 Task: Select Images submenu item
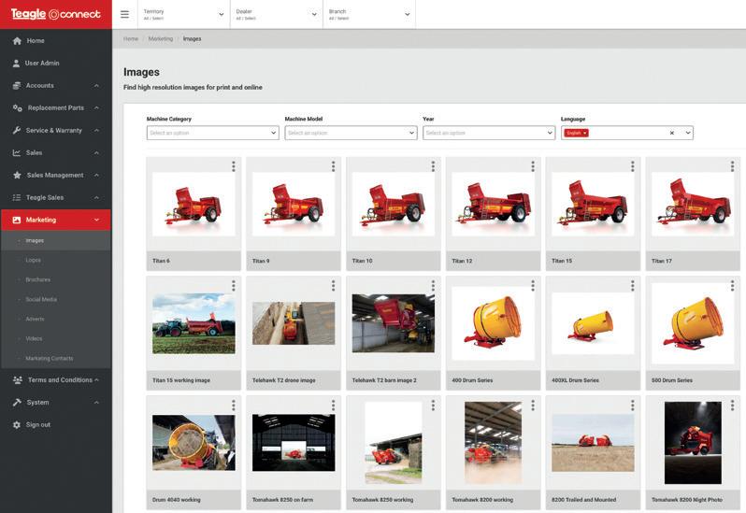point(56,240)
